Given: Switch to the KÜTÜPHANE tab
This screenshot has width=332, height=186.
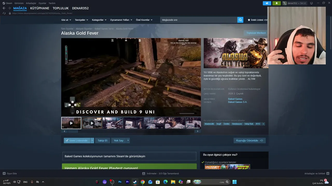Looking at the screenshot, I should point(40,8).
